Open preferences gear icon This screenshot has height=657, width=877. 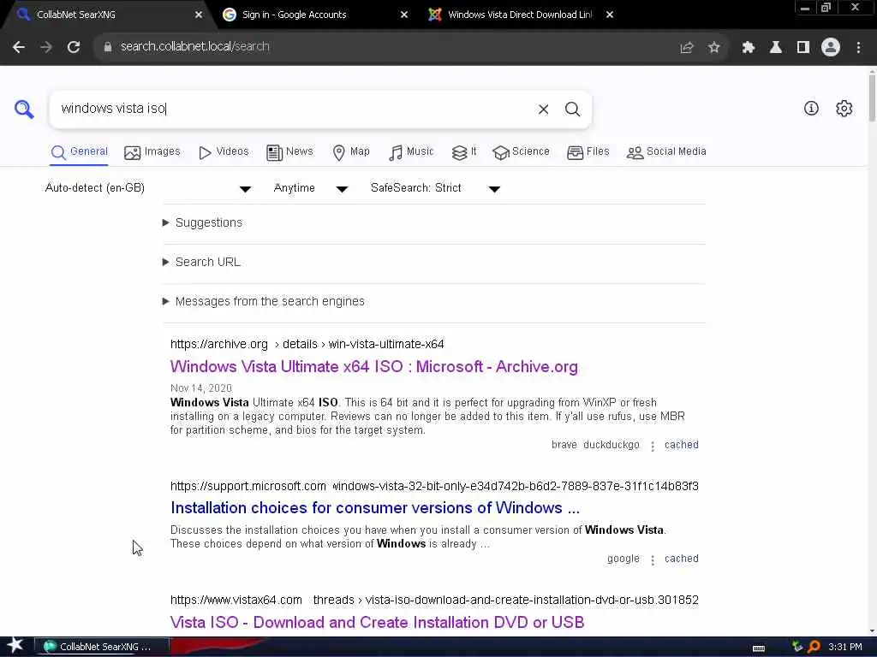pos(844,109)
